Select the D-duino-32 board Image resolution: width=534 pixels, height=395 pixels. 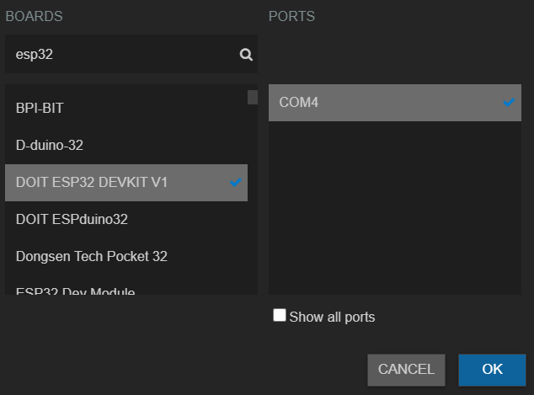tap(126, 146)
